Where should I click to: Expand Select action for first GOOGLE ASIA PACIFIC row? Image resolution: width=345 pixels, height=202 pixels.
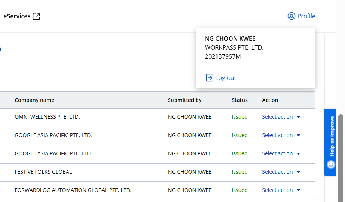(x=277, y=135)
